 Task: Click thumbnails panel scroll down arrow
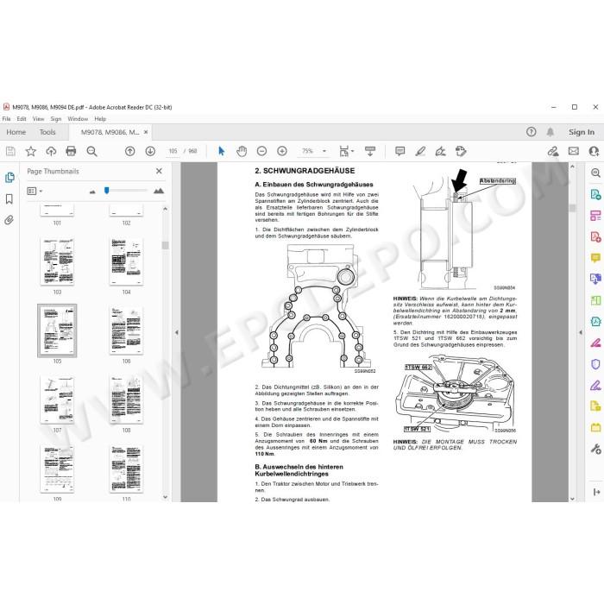click(166, 497)
